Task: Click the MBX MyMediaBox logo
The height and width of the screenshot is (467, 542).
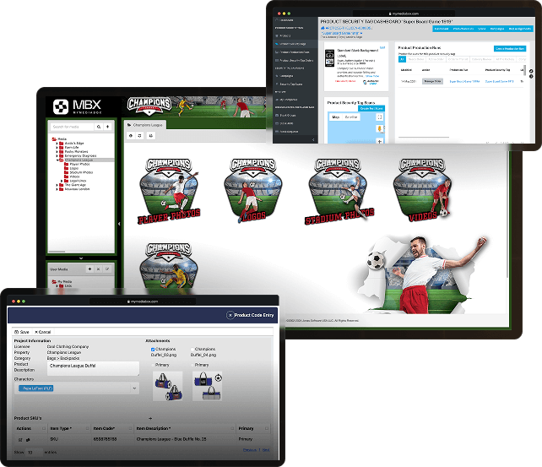Action: [x=77, y=106]
